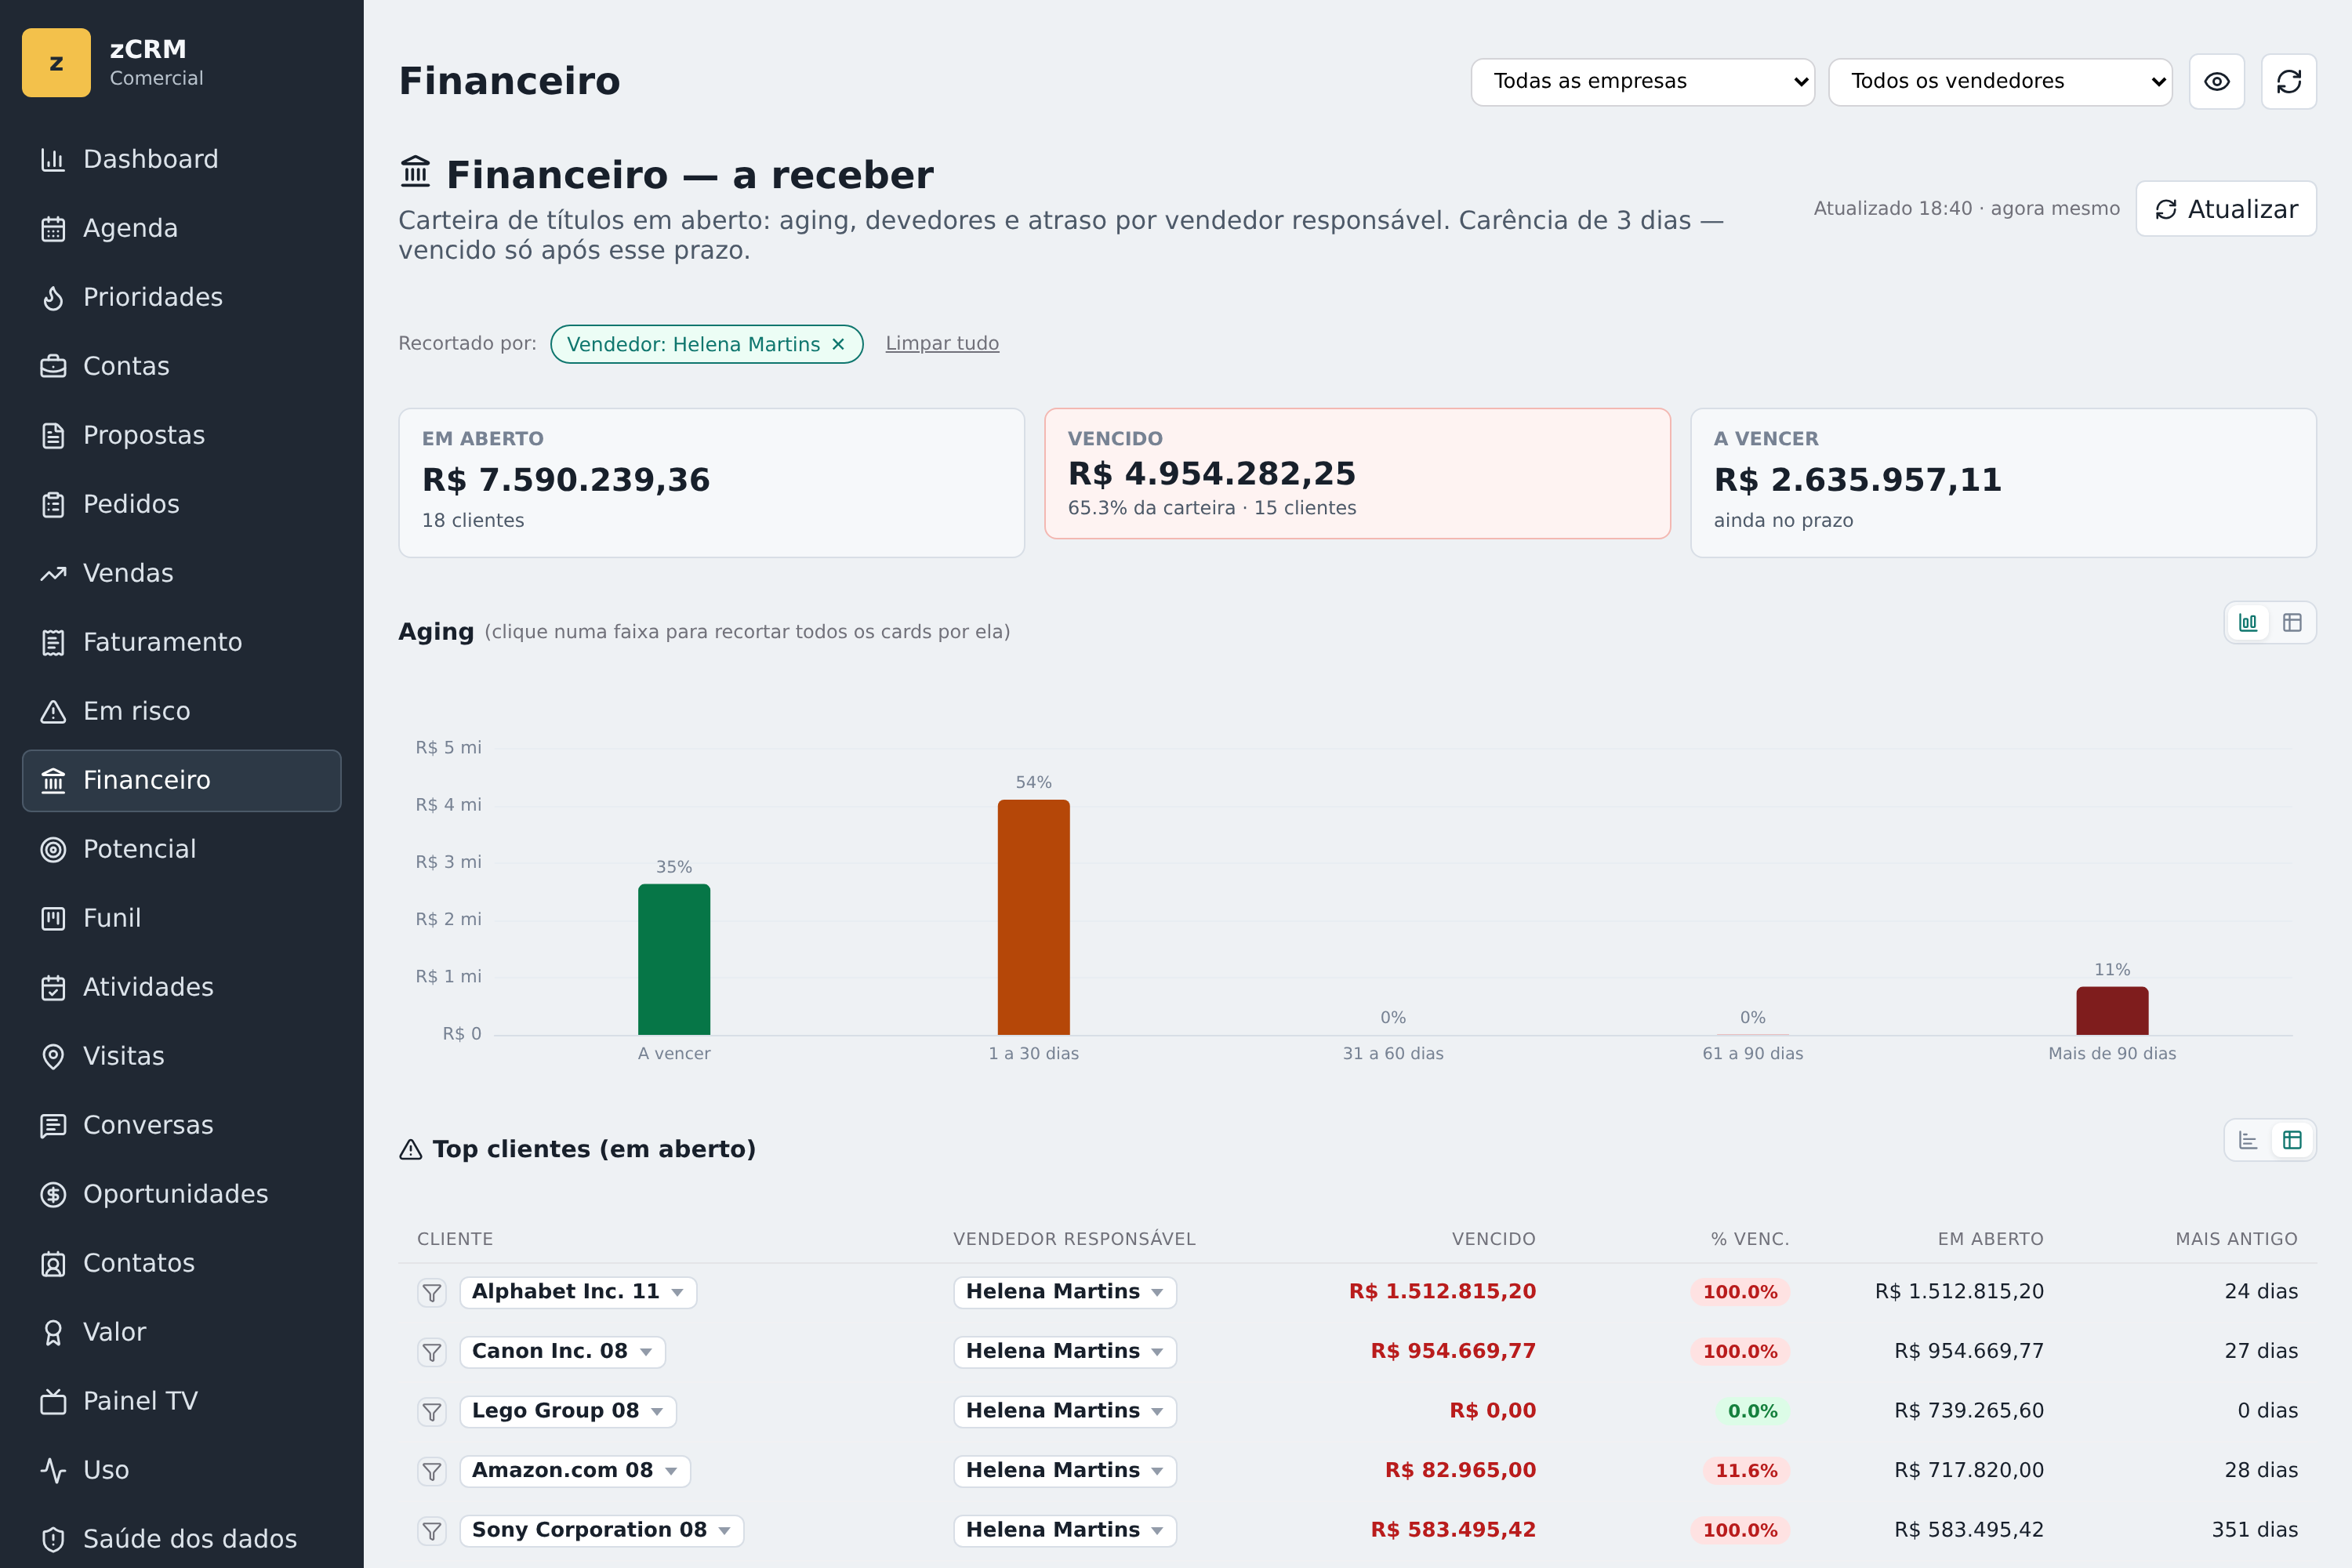The height and width of the screenshot is (1568, 2352).
Task: Filter by Amazon.com 08 funnel icon
Action: (x=432, y=1471)
